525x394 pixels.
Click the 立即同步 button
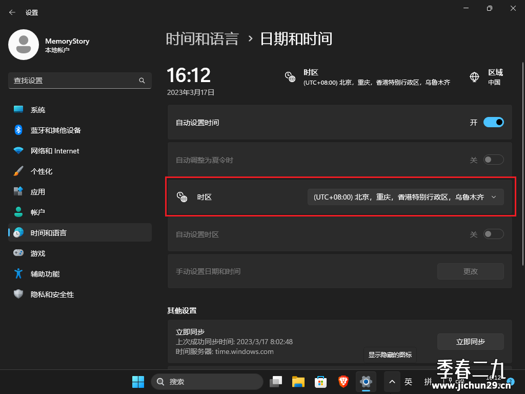(x=471, y=342)
